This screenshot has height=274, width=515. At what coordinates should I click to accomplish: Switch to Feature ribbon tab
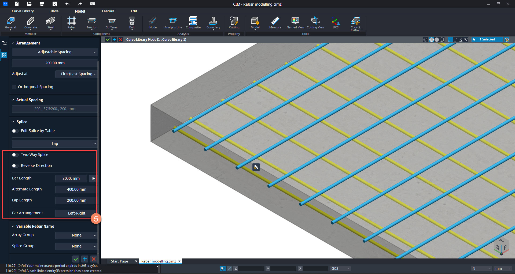point(108,11)
